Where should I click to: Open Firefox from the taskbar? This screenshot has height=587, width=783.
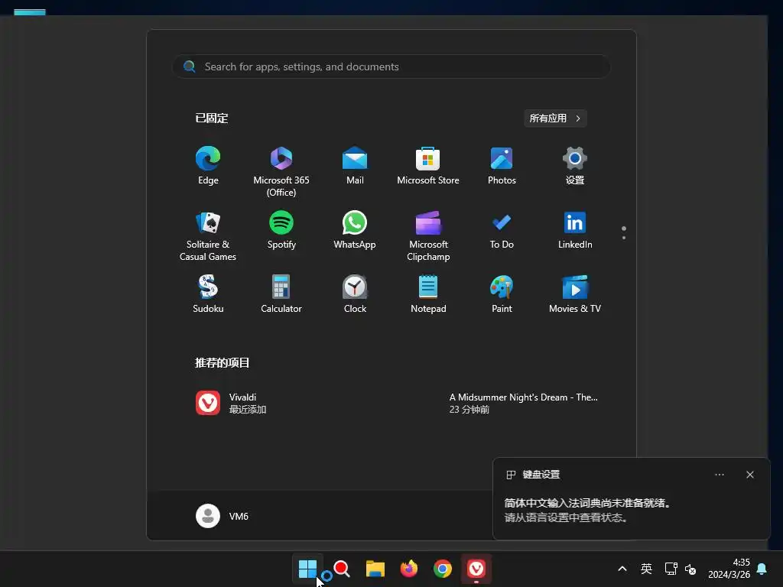click(408, 569)
